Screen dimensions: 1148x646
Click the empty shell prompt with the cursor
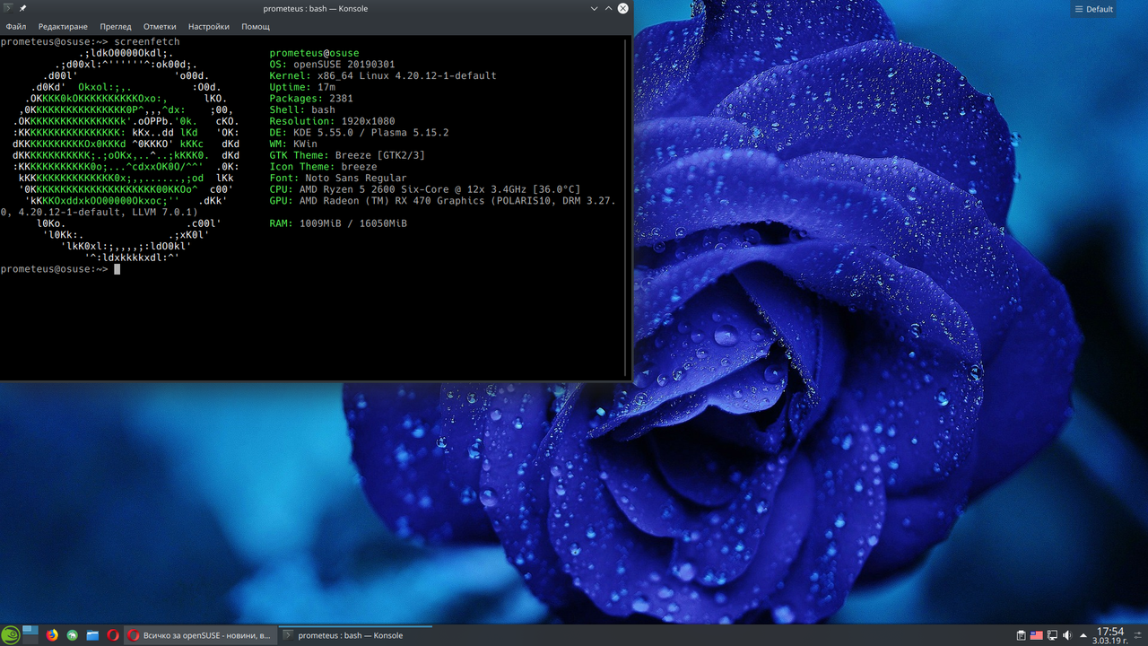(x=60, y=269)
